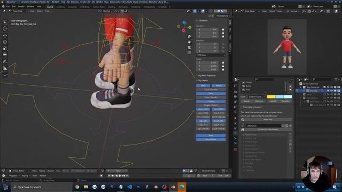Screen dimensions: 342x192
Task: Open Visual Studio Code from the taskbar
Action: tap(129, 187)
